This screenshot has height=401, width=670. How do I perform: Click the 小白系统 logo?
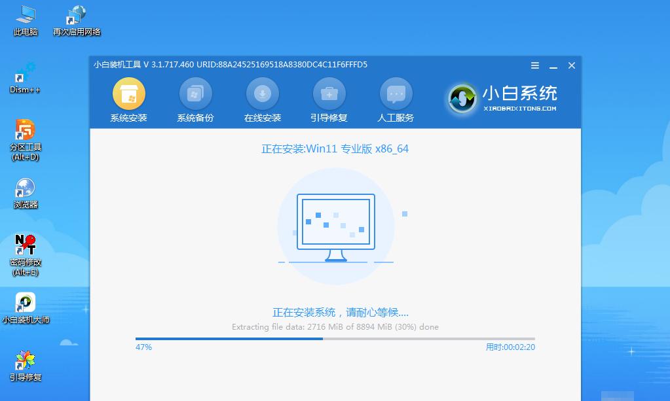(502, 99)
